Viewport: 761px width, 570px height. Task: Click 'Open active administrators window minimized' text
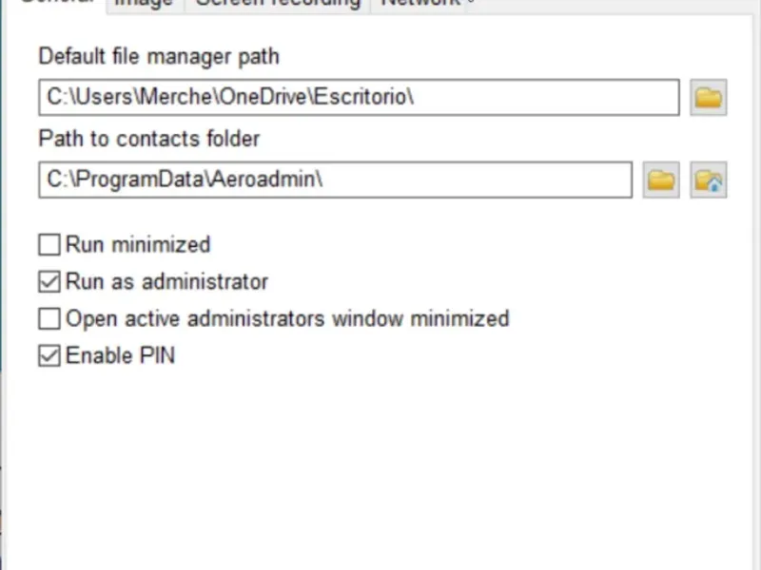pos(287,319)
